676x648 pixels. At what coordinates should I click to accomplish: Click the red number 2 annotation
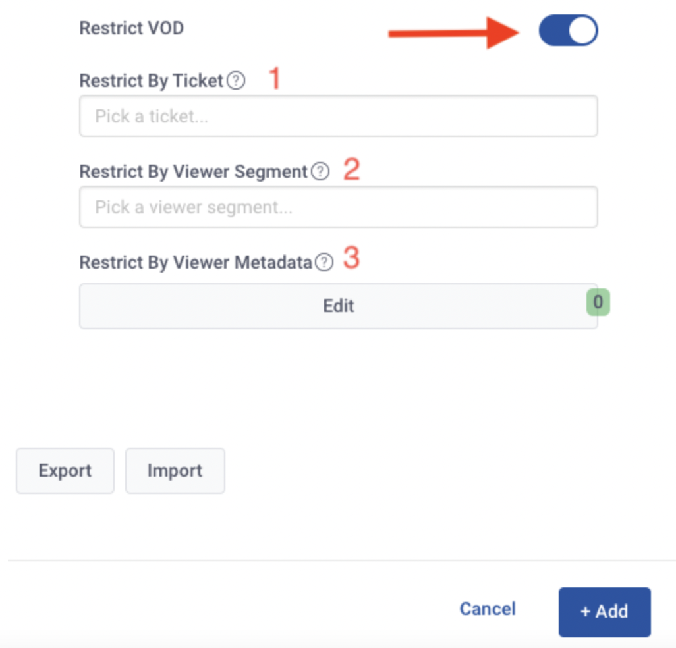pos(351,169)
